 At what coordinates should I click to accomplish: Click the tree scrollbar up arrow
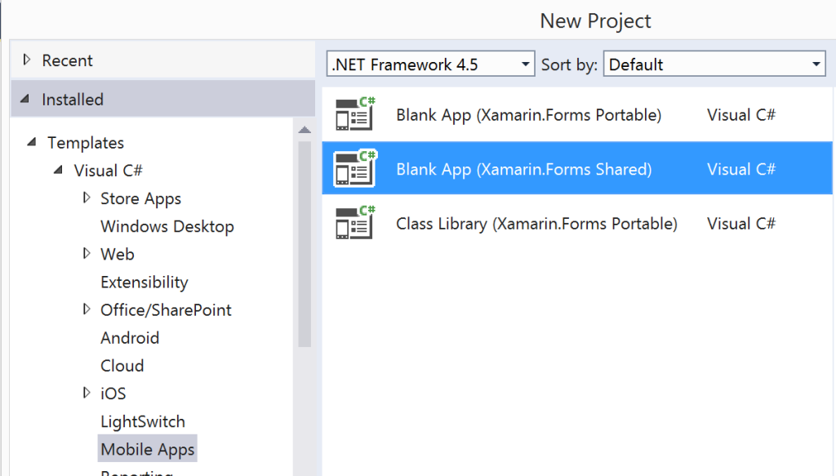(305, 130)
